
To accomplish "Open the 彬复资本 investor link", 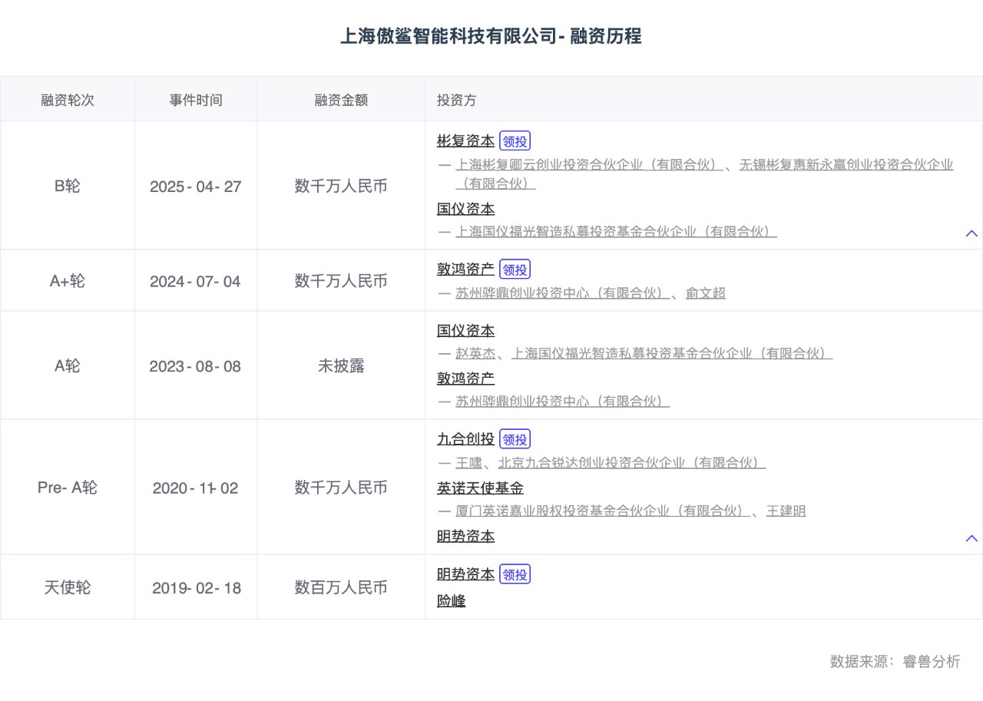I will pyautogui.click(x=465, y=141).
